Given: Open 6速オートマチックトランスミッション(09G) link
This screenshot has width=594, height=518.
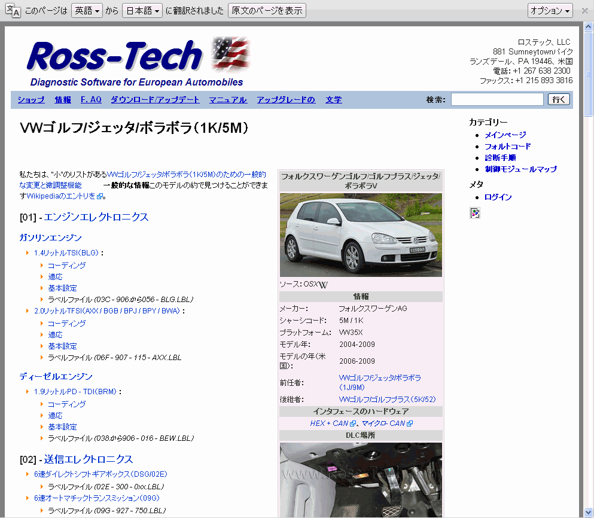Looking at the screenshot, I should [x=97, y=498].
